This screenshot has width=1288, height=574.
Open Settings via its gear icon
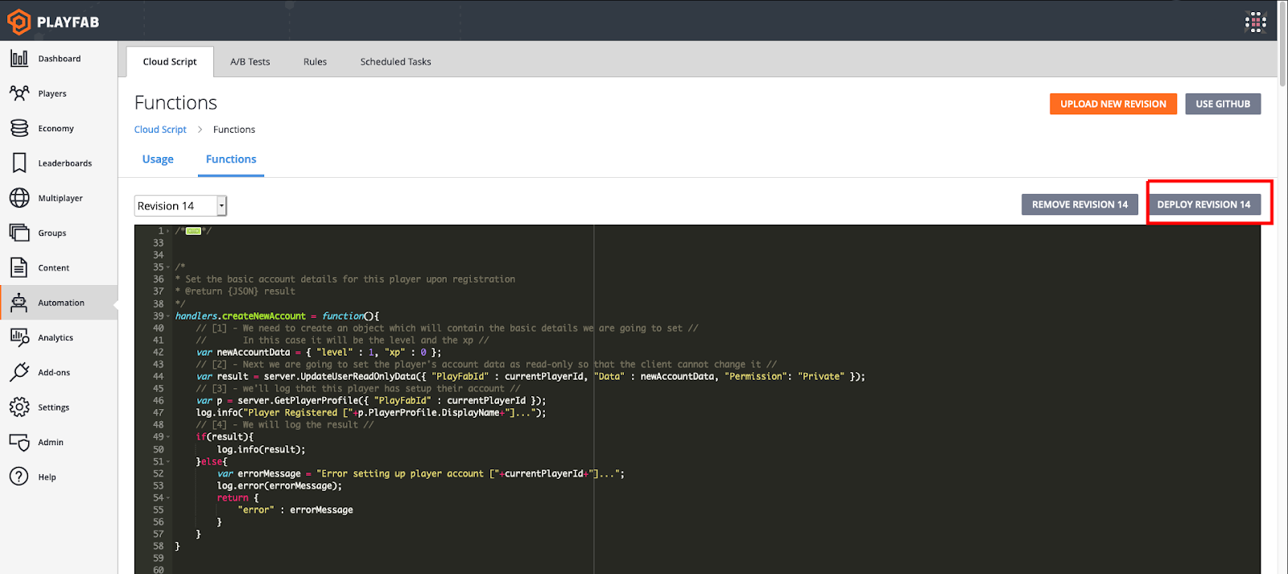(19, 407)
